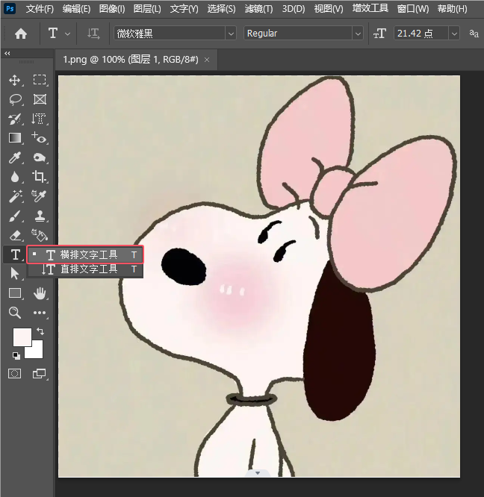Select the Clone Stamp tool
The height and width of the screenshot is (497, 484).
[40, 216]
